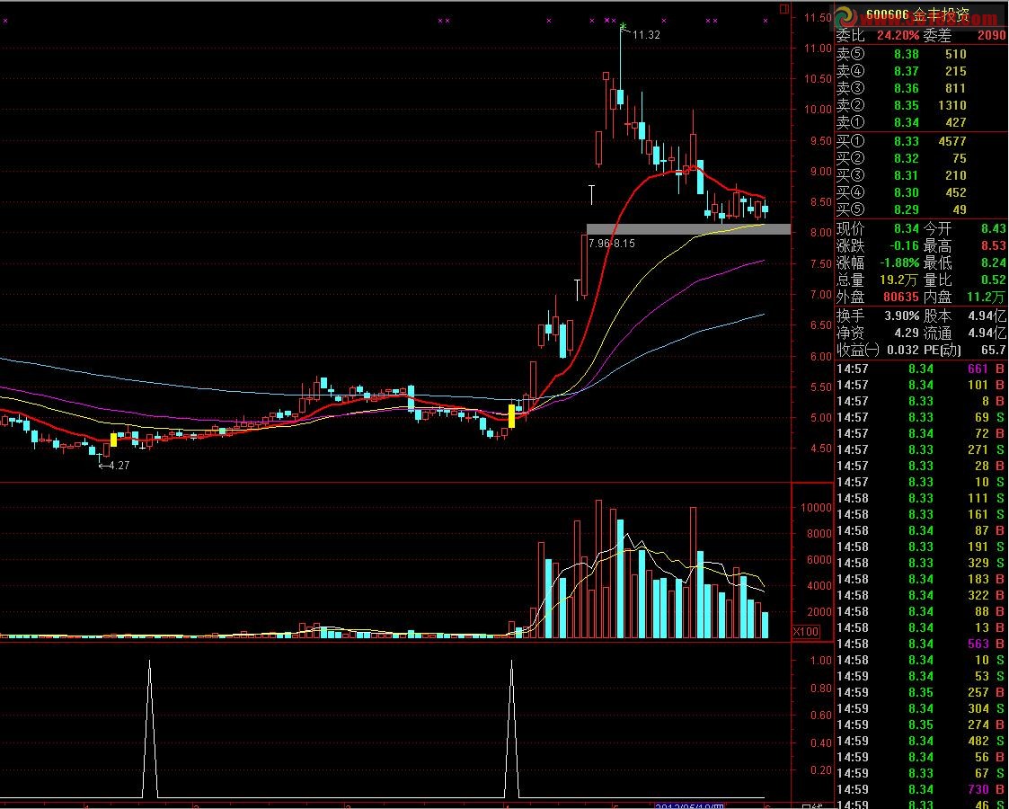
Task: Click the 股本 4.94亿 field
Action: pos(965,316)
